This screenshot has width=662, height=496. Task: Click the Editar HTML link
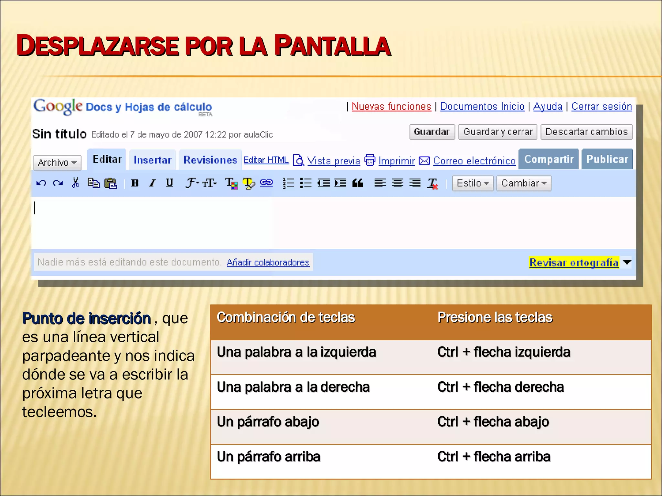pos(266,160)
